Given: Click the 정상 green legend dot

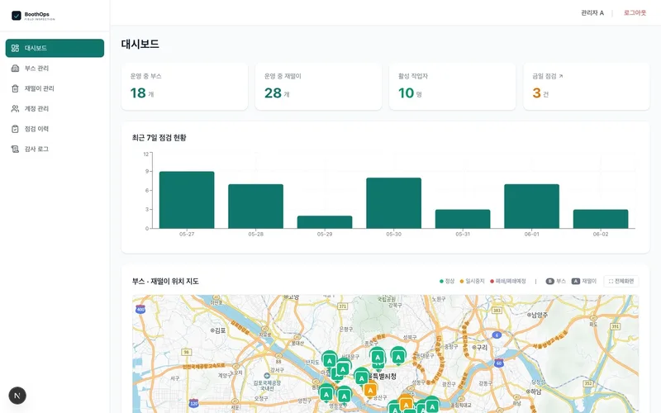Looking at the screenshot, I should (x=441, y=282).
